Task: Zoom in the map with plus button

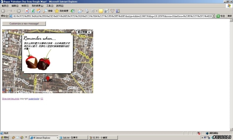Action: pyautogui.click(x=7, y=43)
